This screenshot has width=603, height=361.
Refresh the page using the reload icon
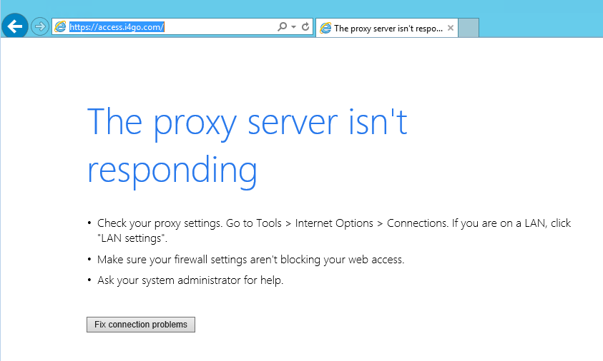[305, 26]
